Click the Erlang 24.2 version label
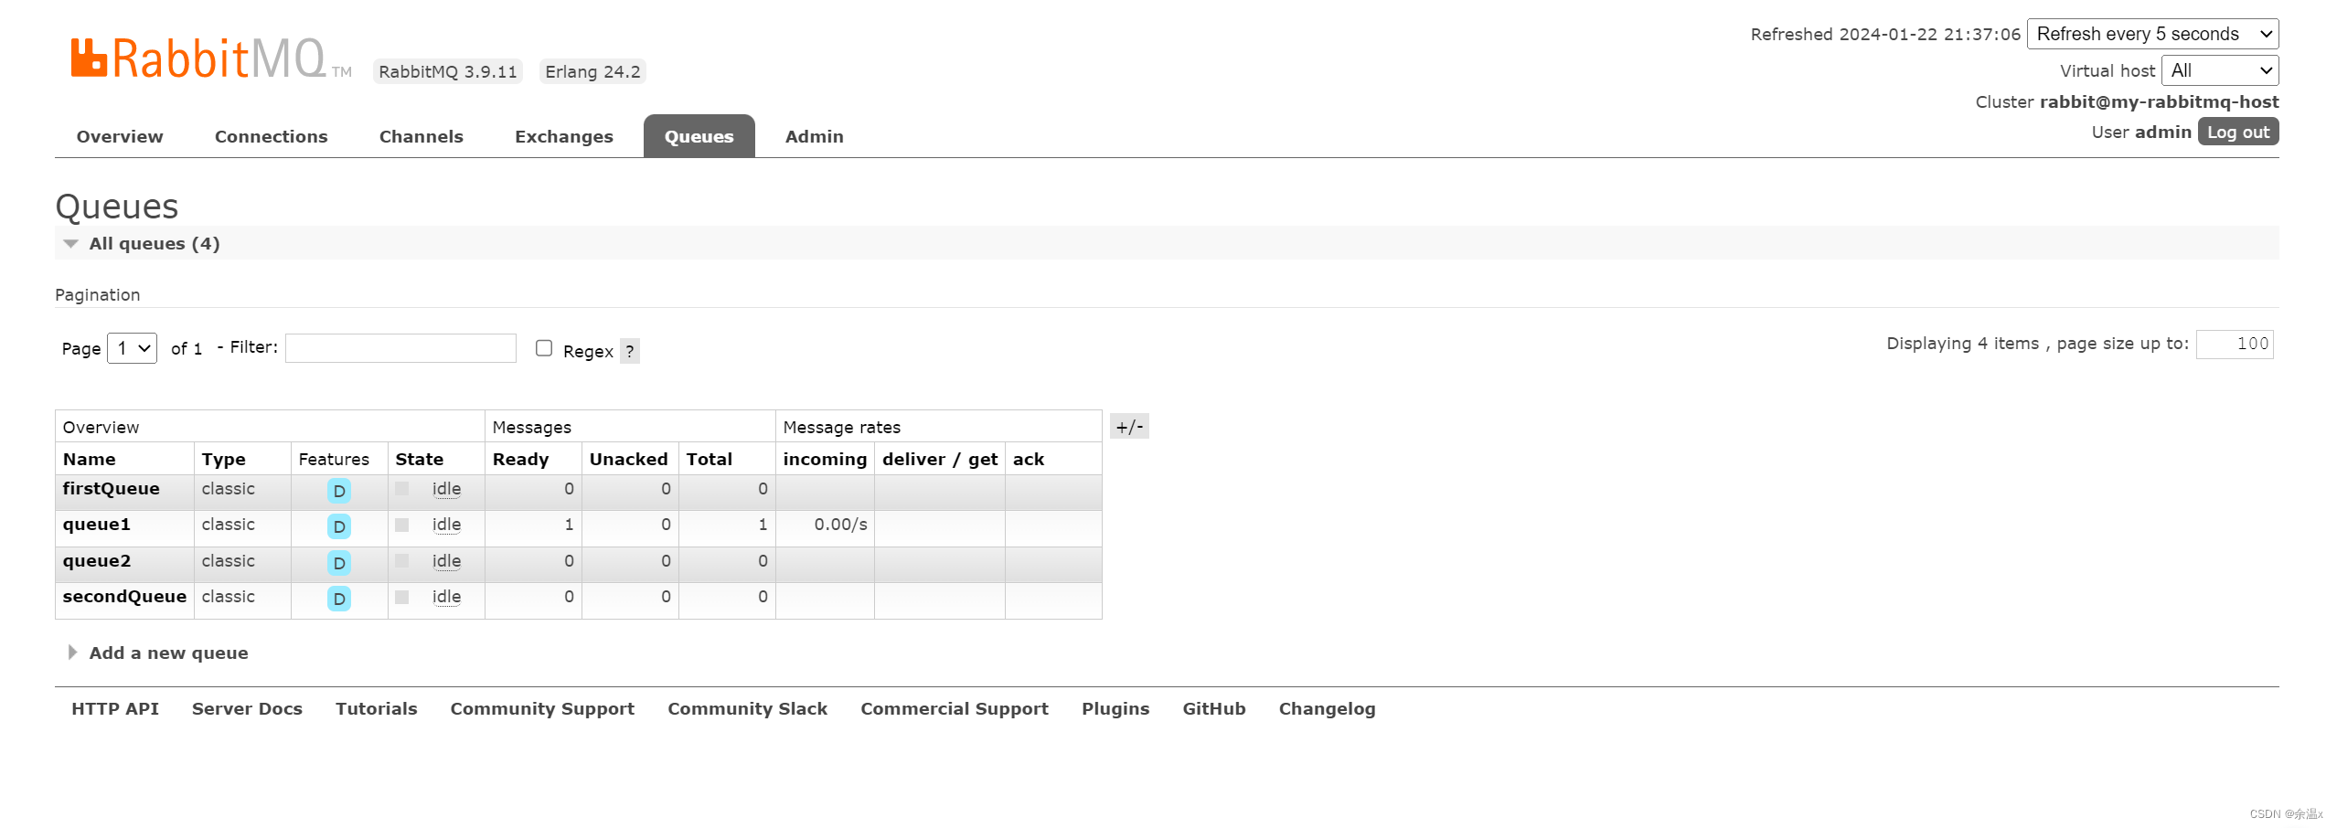 pyautogui.click(x=592, y=71)
